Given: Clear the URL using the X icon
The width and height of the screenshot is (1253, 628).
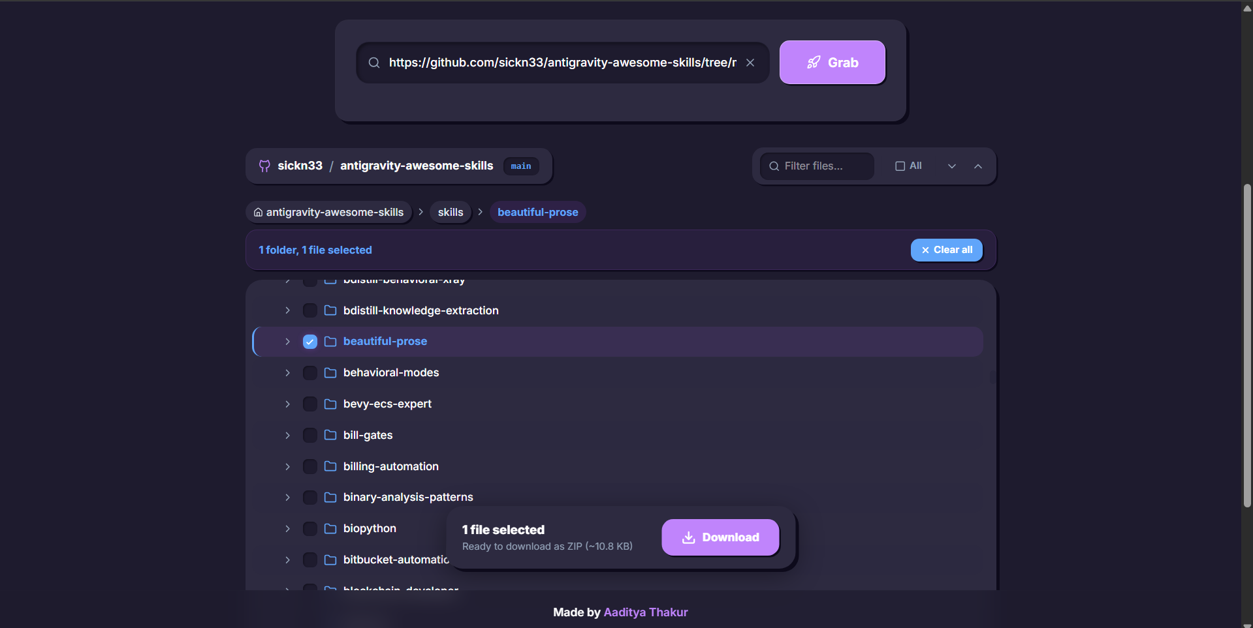Looking at the screenshot, I should click(750, 62).
